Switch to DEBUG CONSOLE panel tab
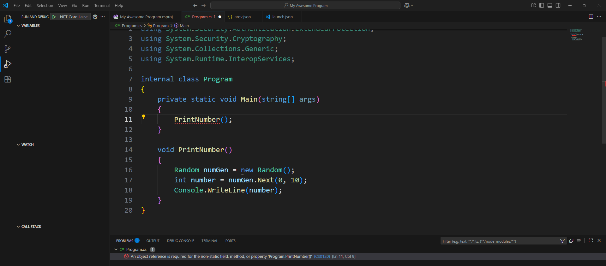 [x=180, y=241]
